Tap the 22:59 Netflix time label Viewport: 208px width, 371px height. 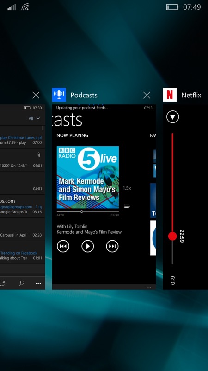[182, 236]
